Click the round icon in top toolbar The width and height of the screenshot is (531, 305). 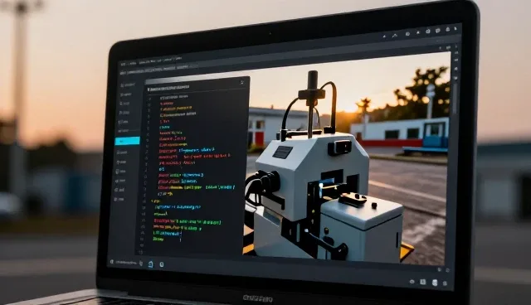pos(407,34)
